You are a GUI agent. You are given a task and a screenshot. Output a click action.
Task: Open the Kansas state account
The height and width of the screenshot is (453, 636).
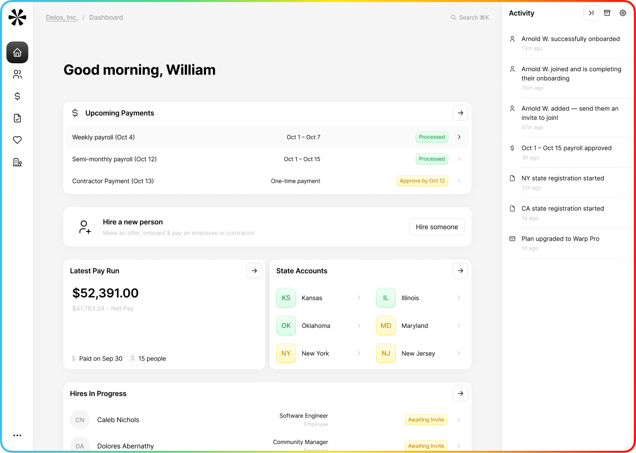click(319, 298)
